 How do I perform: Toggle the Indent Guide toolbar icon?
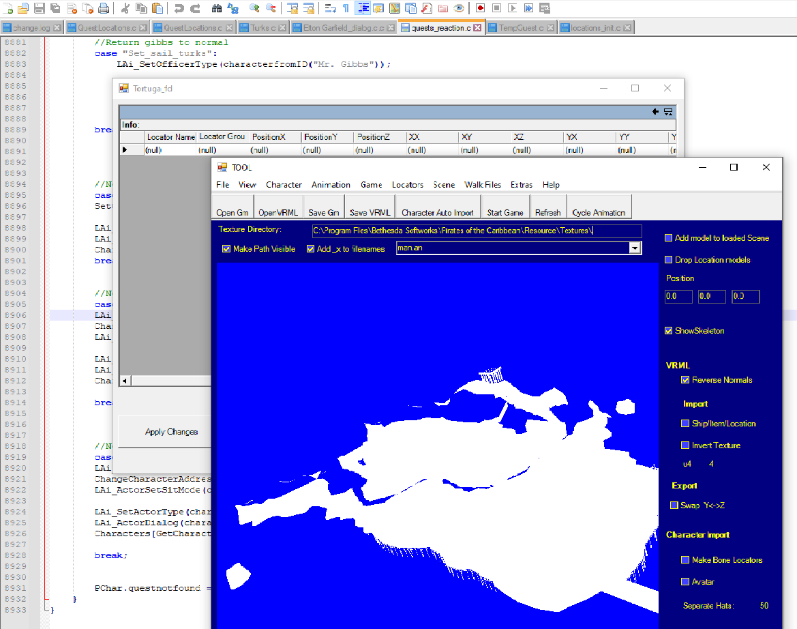363,8
